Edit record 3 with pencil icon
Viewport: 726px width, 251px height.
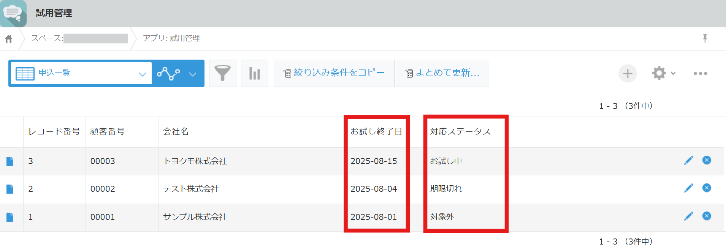coord(688,160)
